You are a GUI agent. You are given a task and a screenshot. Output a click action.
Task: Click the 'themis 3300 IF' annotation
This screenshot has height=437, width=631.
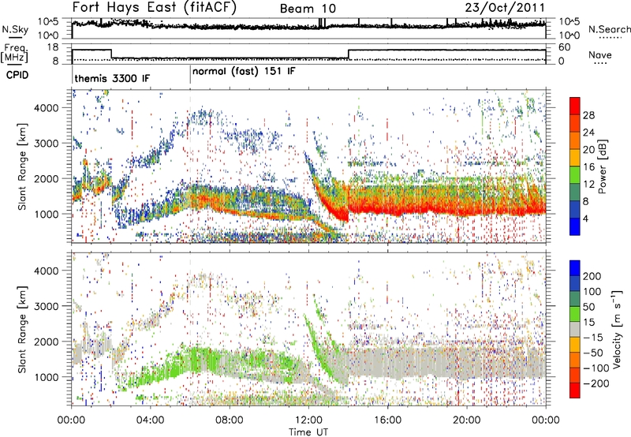pyautogui.click(x=112, y=78)
